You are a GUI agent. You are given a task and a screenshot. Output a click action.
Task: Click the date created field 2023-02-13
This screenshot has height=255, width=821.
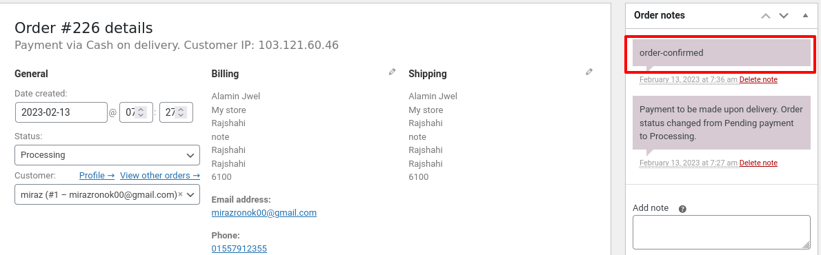point(61,112)
